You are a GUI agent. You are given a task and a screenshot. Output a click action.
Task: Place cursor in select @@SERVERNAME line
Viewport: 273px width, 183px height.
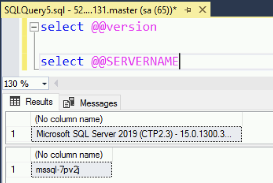click(x=110, y=61)
